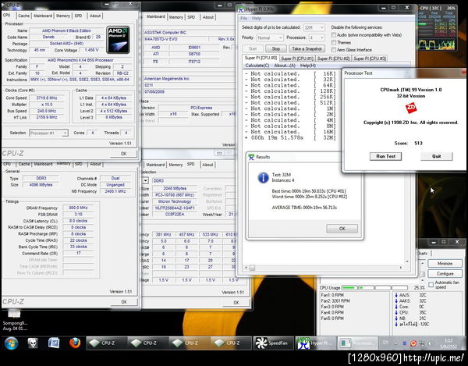The width and height of the screenshot is (468, 366).
Task: Click the "000h 19m 51.578s" result line
Action: tap(277, 137)
